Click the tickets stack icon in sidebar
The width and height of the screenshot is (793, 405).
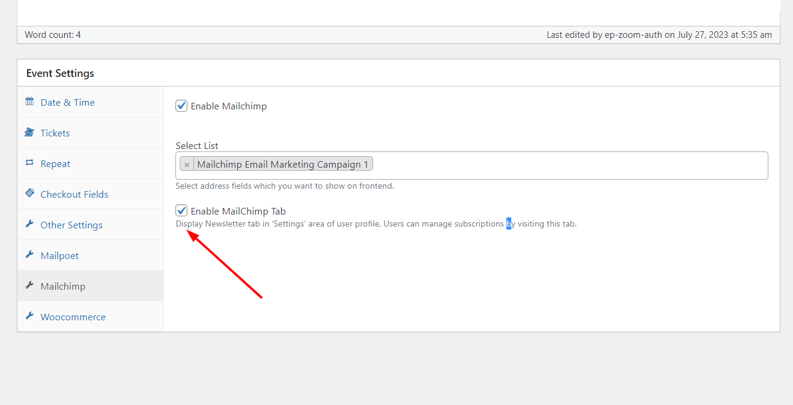(29, 132)
